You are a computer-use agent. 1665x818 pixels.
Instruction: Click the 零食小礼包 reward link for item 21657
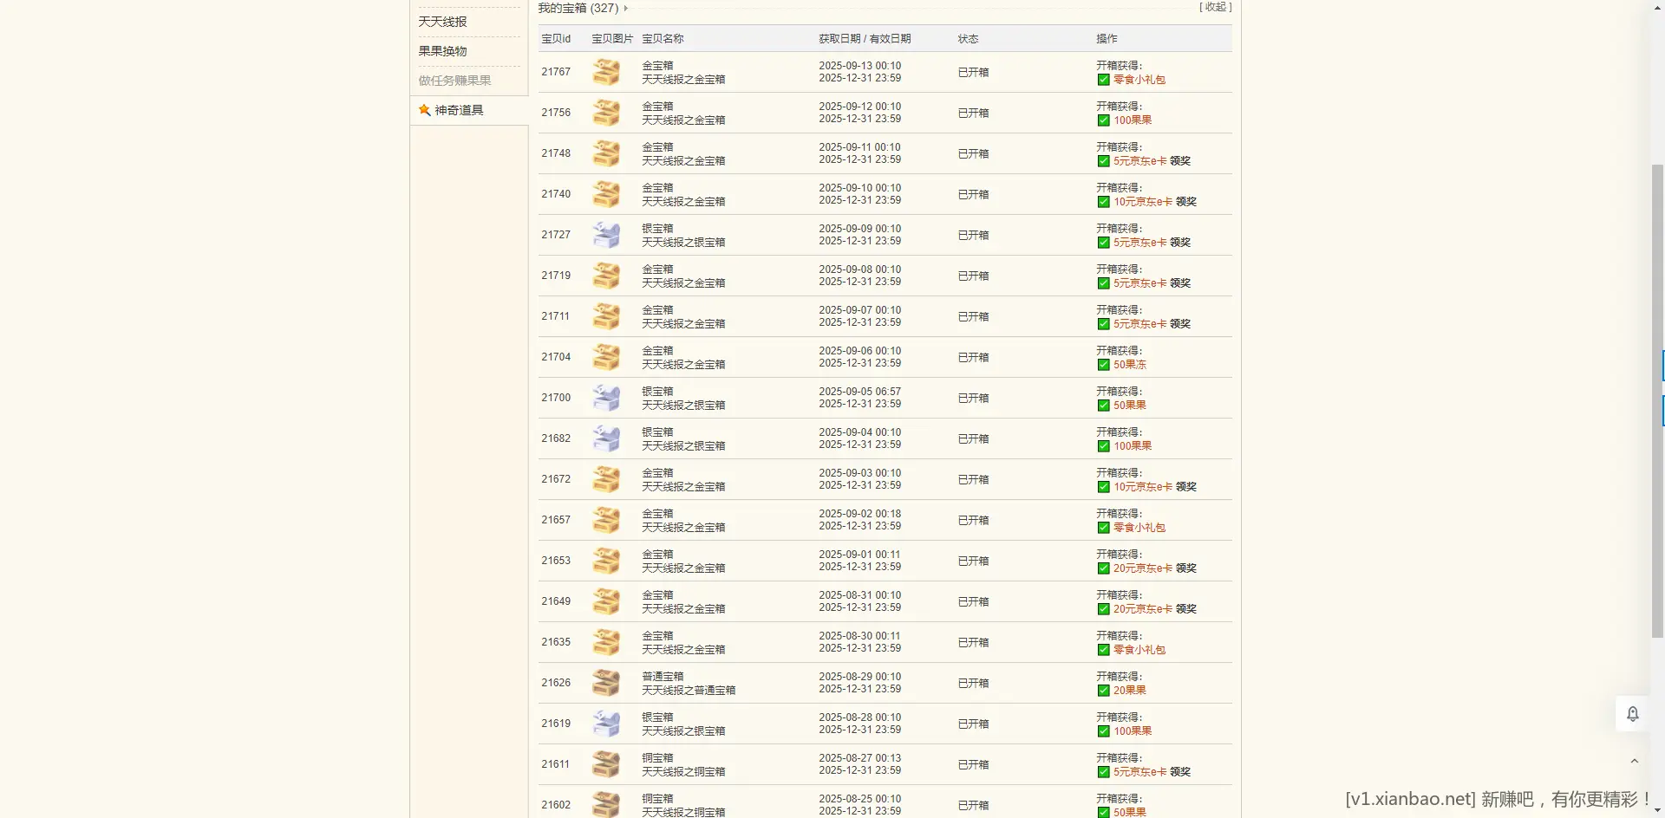1139,528
